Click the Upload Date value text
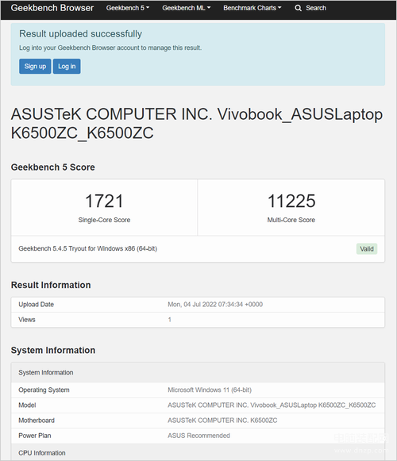The height and width of the screenshot is (461, 397). click(215, 305)
